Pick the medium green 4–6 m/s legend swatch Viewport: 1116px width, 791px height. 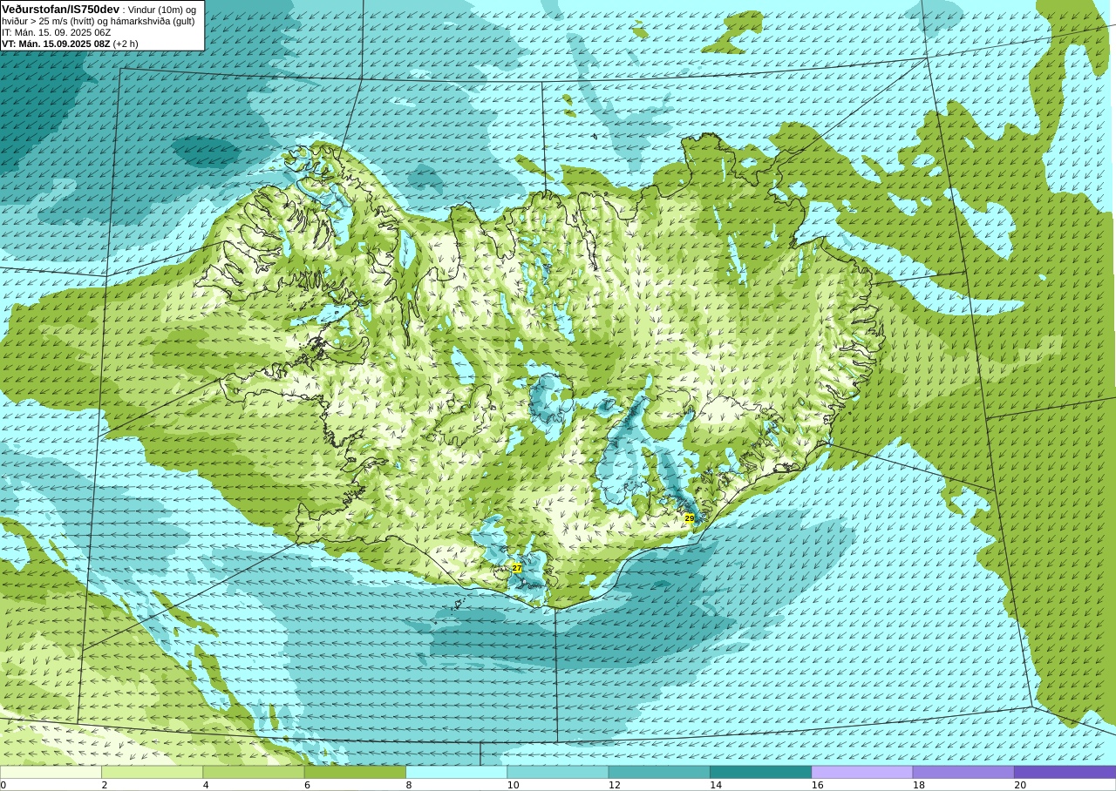click(x=254, y=772)
